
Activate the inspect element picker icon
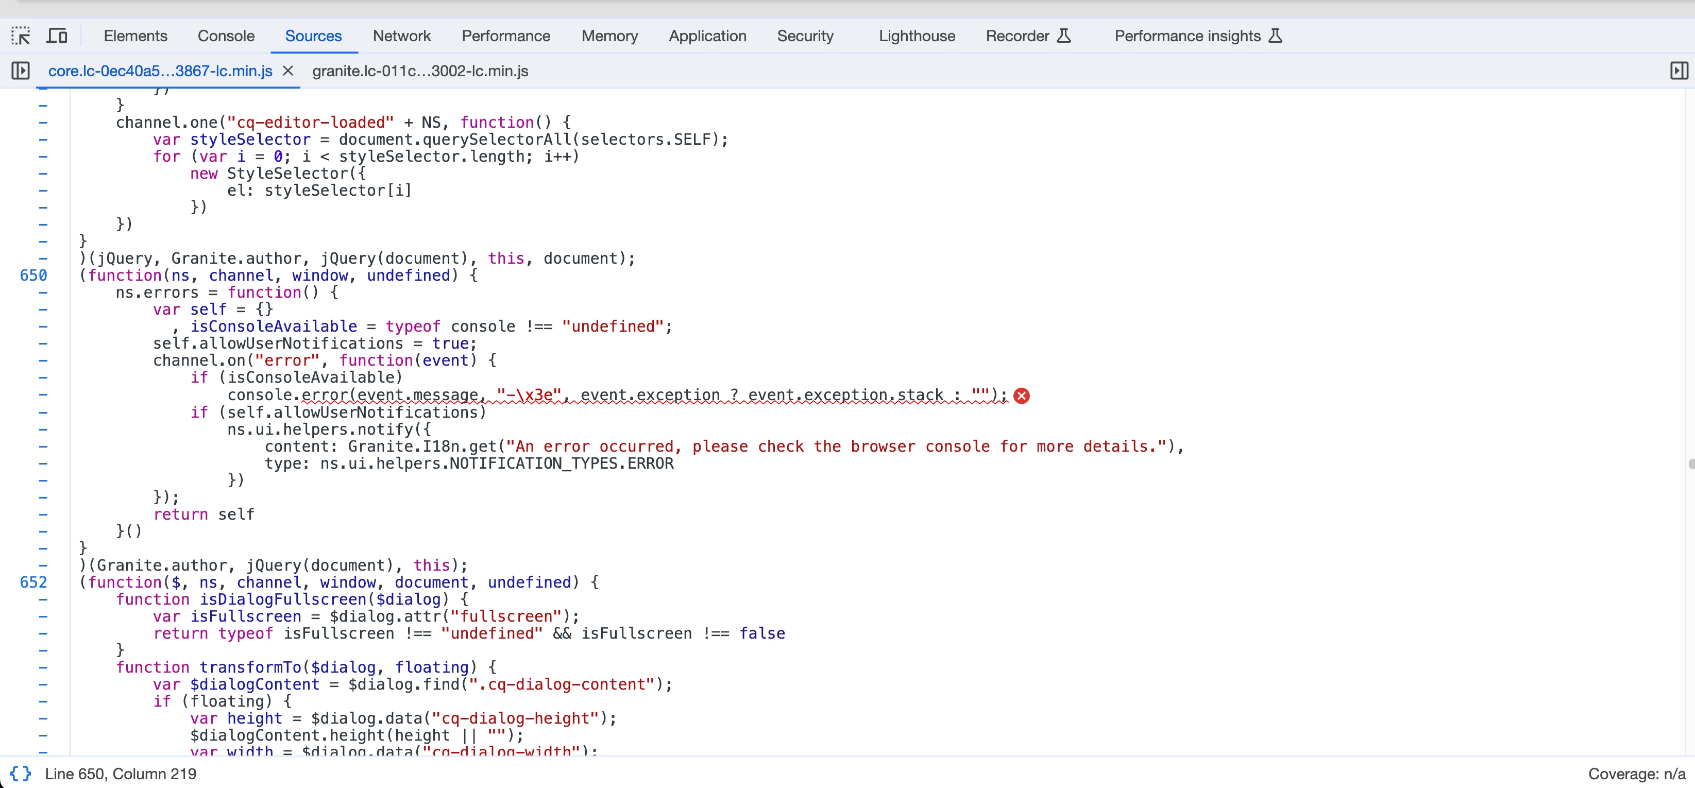click(21, 36)
